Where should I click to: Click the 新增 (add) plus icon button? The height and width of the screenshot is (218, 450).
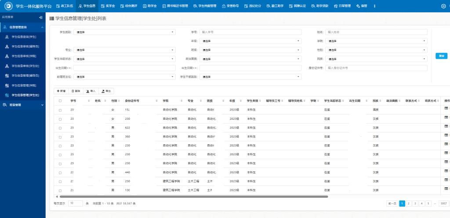point(61,91)
